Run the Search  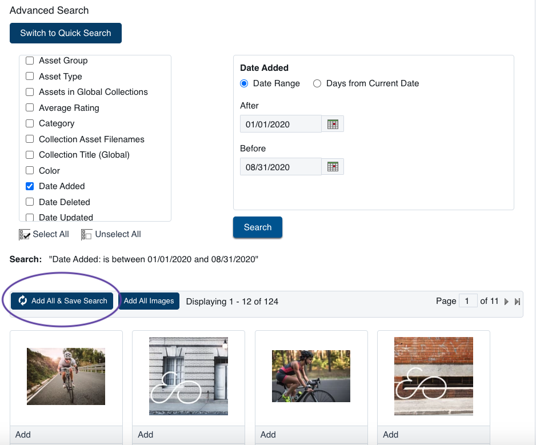pyautogui.click(x=257, y=227)
